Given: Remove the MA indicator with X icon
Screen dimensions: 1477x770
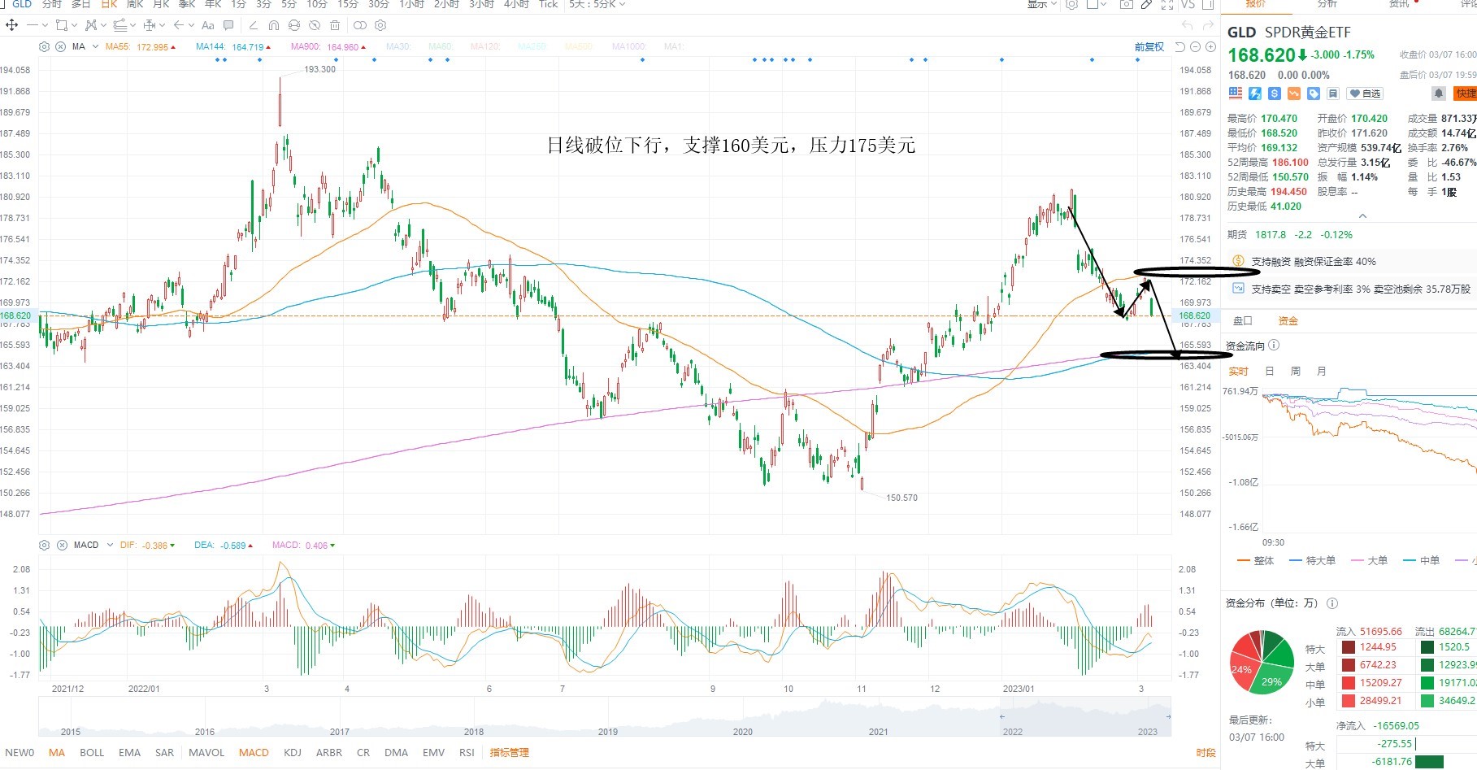Looking at the screenshot, I should pos(60,46).
